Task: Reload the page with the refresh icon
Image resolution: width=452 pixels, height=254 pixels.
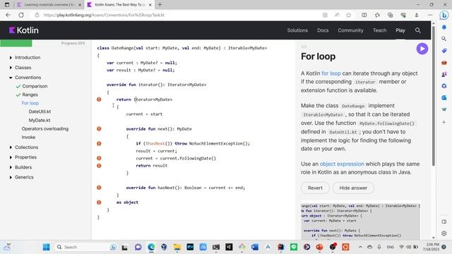Action: coord(21,15)
